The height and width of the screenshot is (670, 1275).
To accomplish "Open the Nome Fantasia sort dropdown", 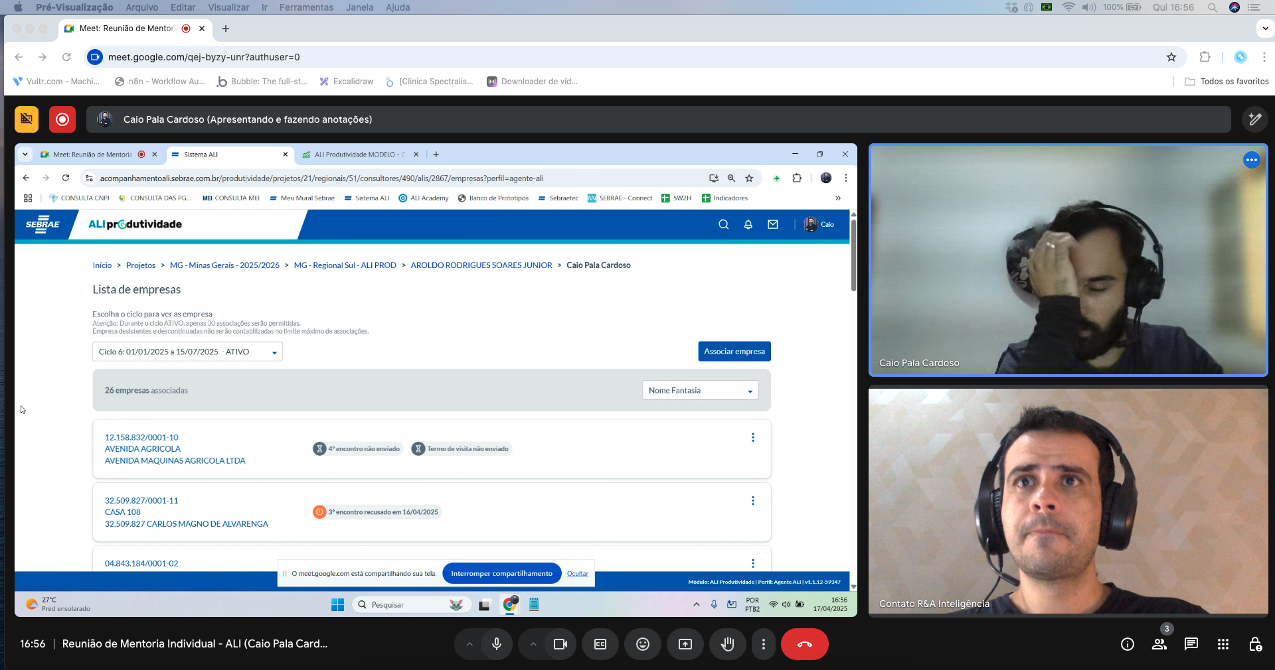I will pyautogui.click(x=701, y=391).
